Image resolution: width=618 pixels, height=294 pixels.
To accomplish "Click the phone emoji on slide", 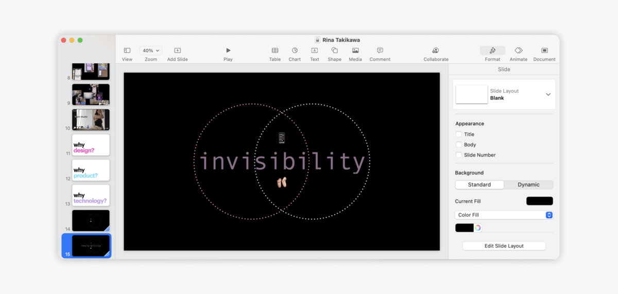I will pos(281,138).
